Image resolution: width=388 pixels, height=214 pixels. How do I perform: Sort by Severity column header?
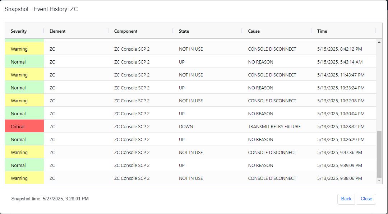[x=19, y=31]
